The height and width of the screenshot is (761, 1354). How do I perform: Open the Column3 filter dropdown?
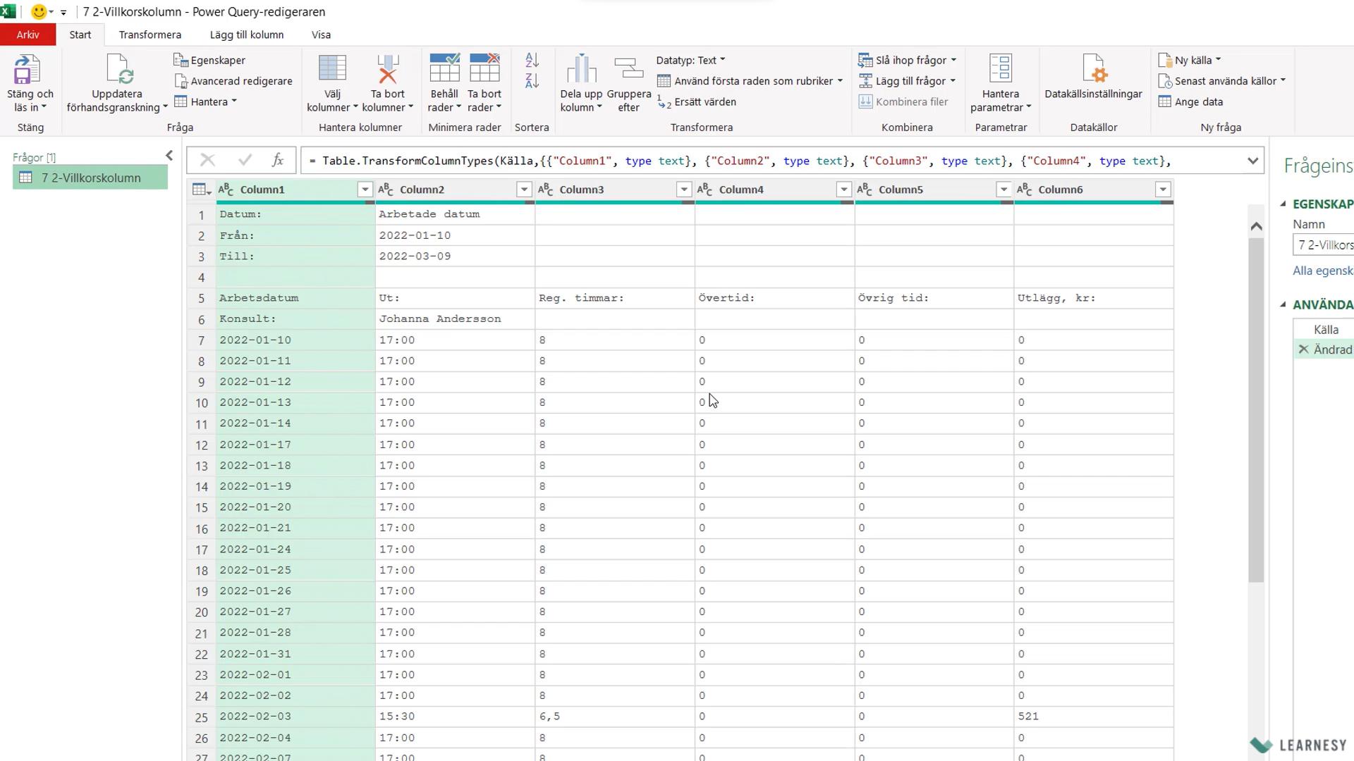683,189
